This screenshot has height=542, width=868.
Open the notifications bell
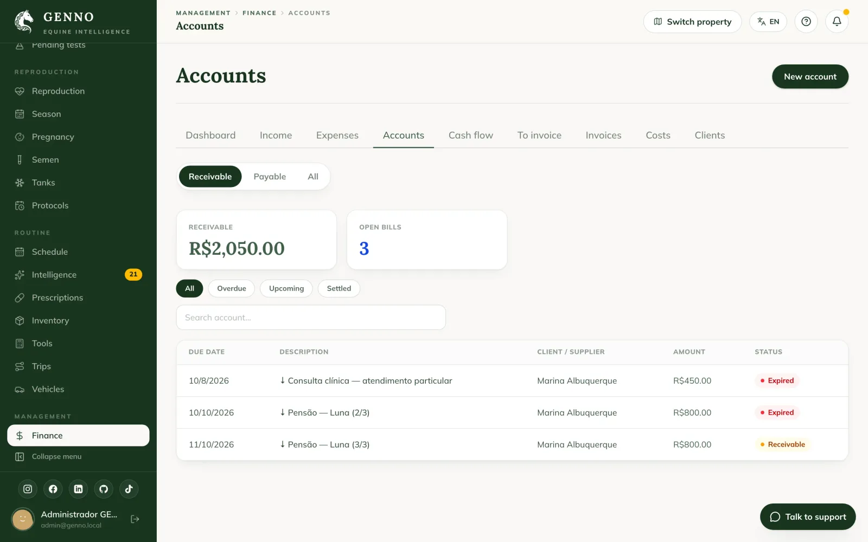click(x=837, y=22)
